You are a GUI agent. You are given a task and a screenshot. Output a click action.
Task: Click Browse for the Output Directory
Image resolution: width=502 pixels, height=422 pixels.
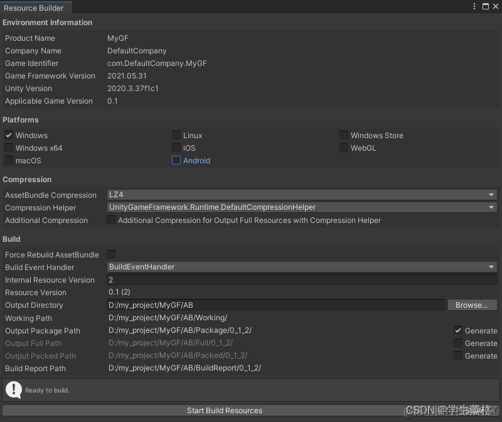click(472, 305)
